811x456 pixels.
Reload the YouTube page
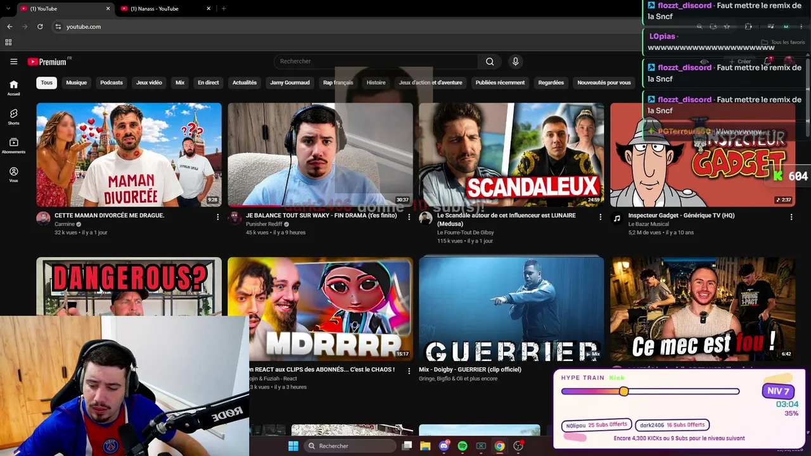(x=40, y=27)
